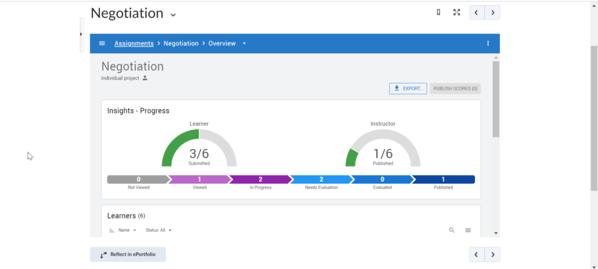Click the search icon in Learners panel
This screenshot has height=269, width=598.
click(451, 230)
